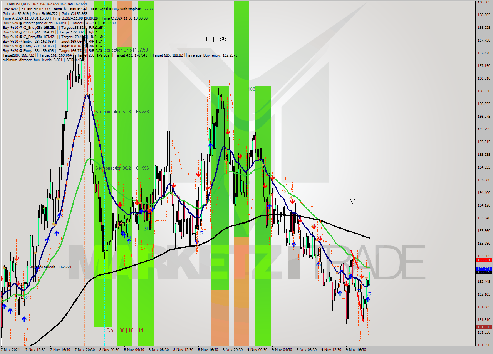Click the '9 Nov 04:30' time axis label
This screenshot has width=493, height=354.
(x=282, y=350)
